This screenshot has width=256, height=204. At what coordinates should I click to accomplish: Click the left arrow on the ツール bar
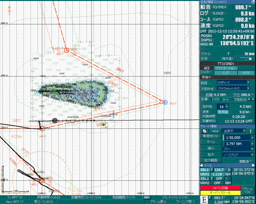tap(201, 165)
